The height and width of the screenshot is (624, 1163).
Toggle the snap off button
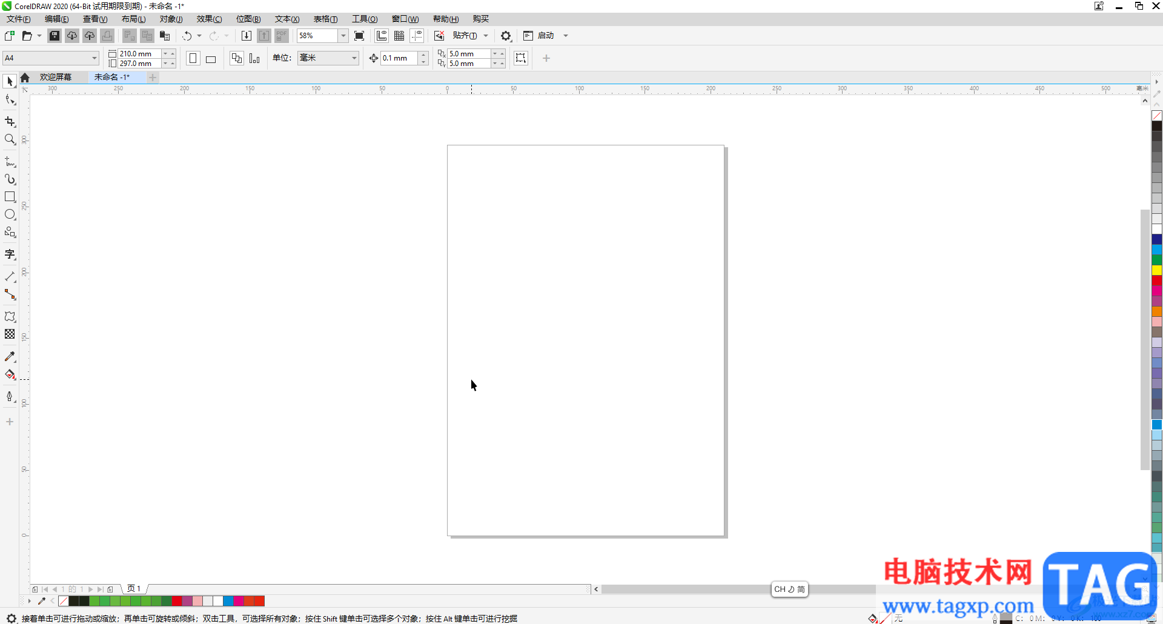coord(439,36)
